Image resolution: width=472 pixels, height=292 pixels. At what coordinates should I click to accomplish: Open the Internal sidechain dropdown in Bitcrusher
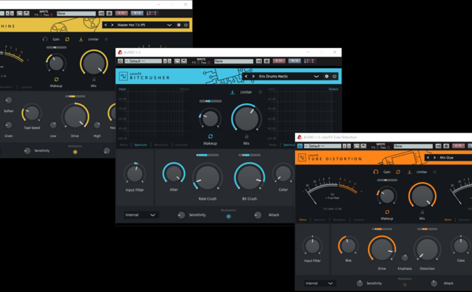click(x=140, y=215)
